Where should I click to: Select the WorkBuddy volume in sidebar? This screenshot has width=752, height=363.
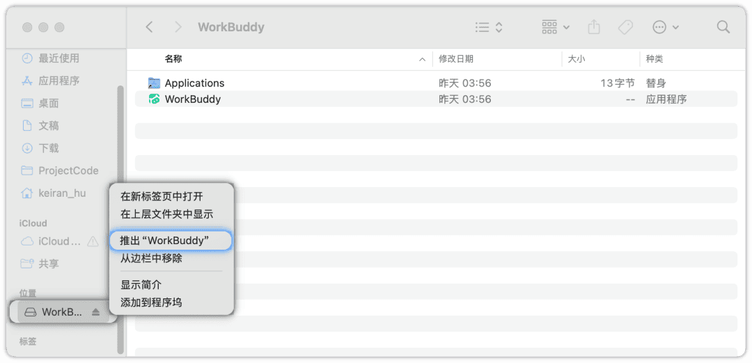click(x=62, y=312)
